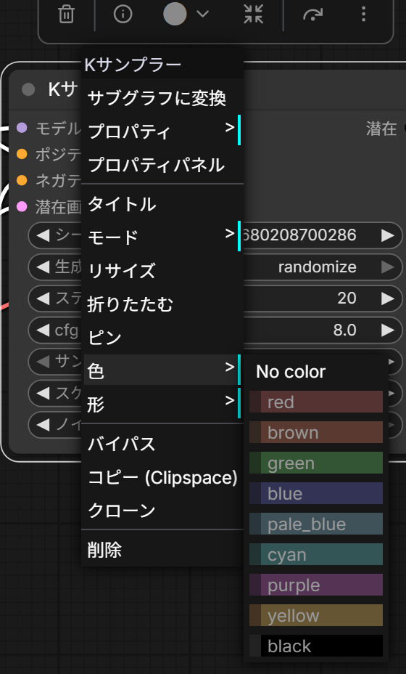406x674 pixels.
Task: Pick the black color swatch
Action: tap(316, 646)
